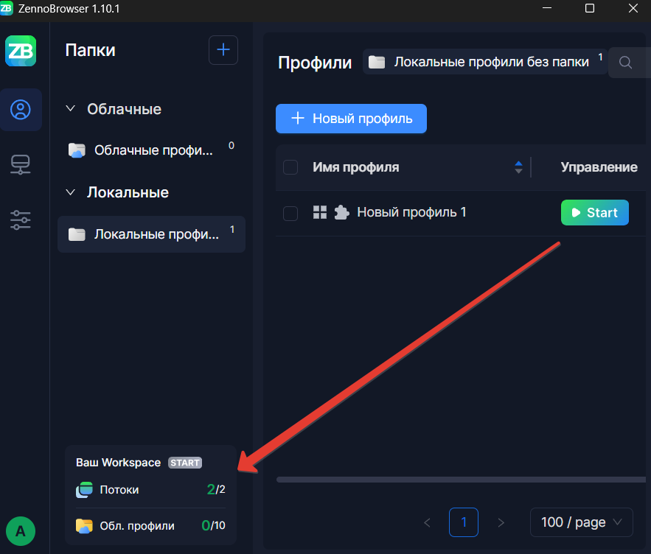Click the Обл. профили 0/10 counter

point(213,525)
